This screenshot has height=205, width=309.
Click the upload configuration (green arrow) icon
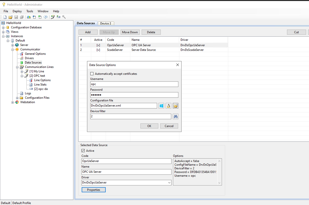pos(40,17)
